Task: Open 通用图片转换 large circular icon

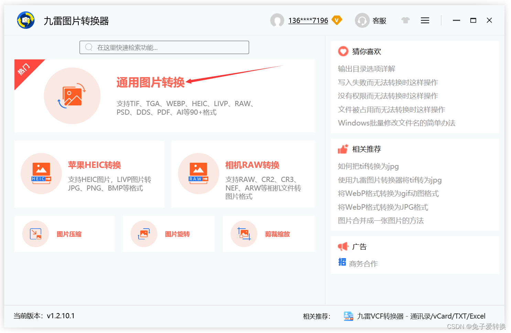Action: 72,96
